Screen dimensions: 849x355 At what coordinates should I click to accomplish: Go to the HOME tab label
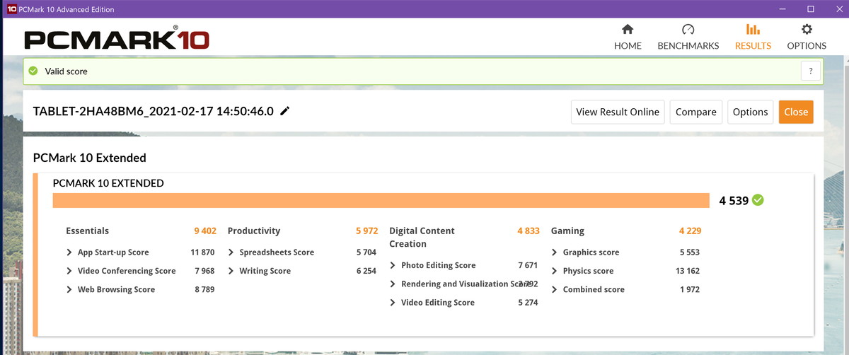[x=628, y=46]
